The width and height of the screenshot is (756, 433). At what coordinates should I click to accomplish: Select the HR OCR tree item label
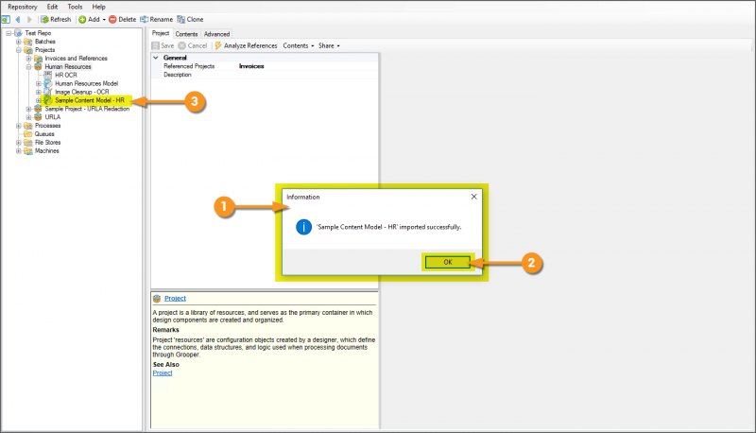click(66, 76)
